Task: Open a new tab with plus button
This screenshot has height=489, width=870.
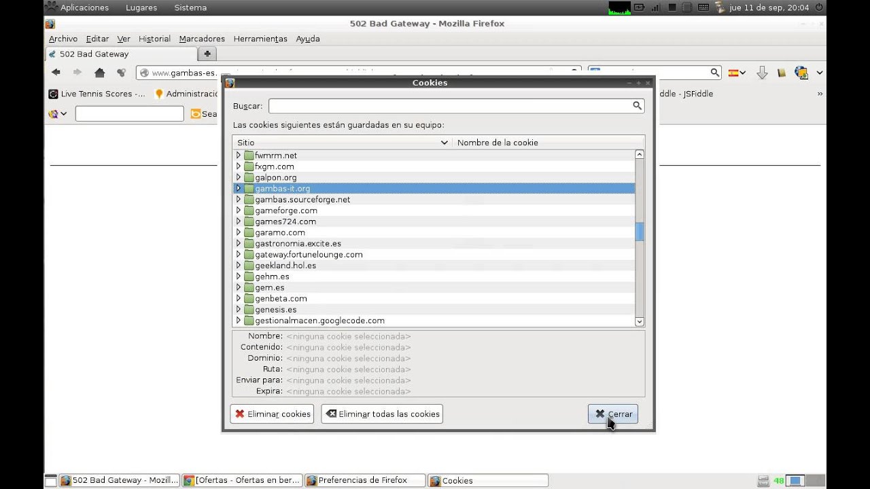Action: [207, 54]
